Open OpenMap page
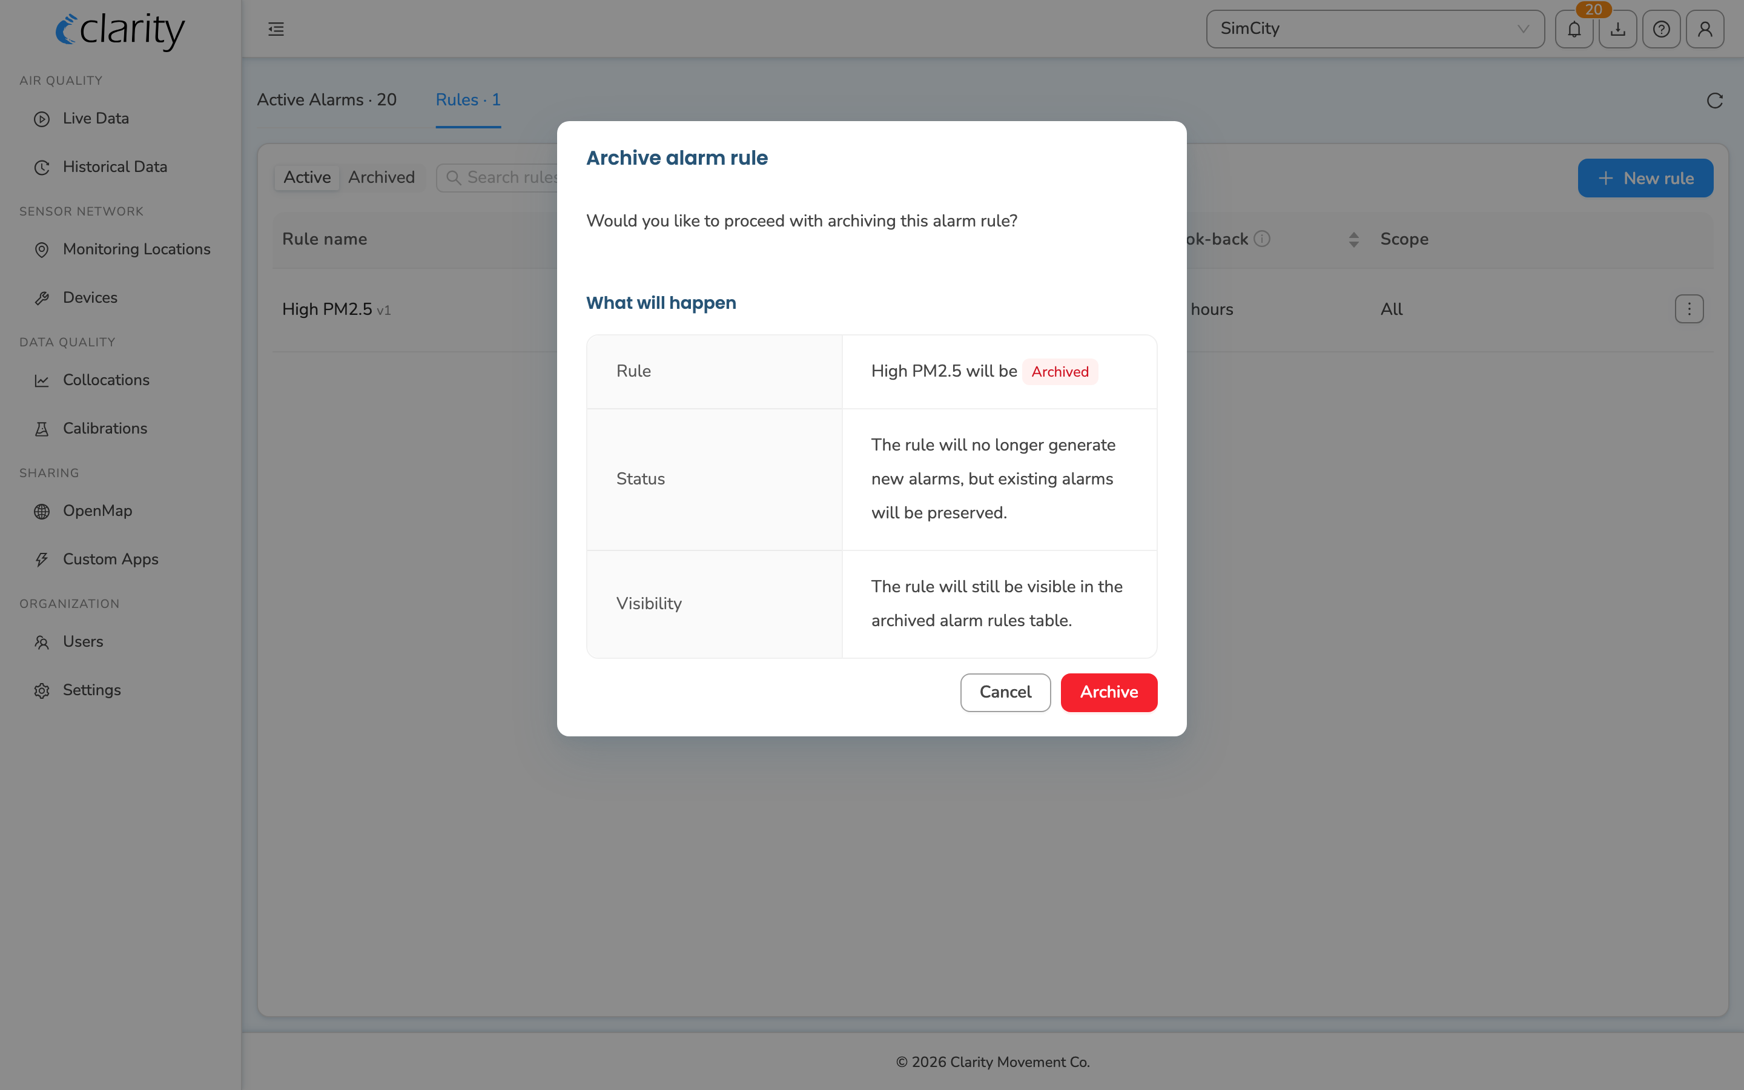This screenshot has height=1090, width=1744. coord(97,510)
